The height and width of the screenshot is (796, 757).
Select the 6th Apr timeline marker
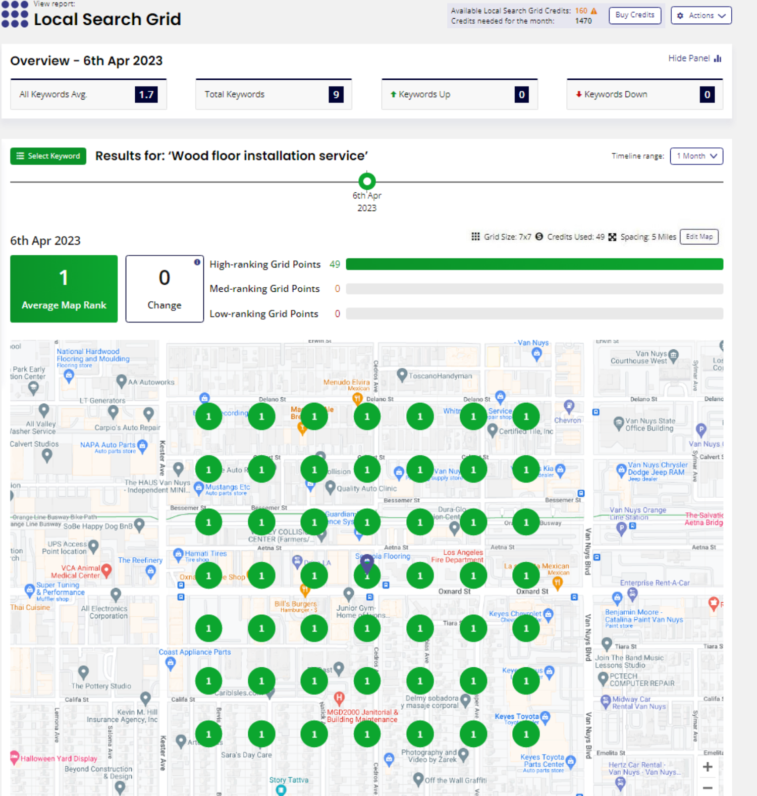(x=367, y=181)
